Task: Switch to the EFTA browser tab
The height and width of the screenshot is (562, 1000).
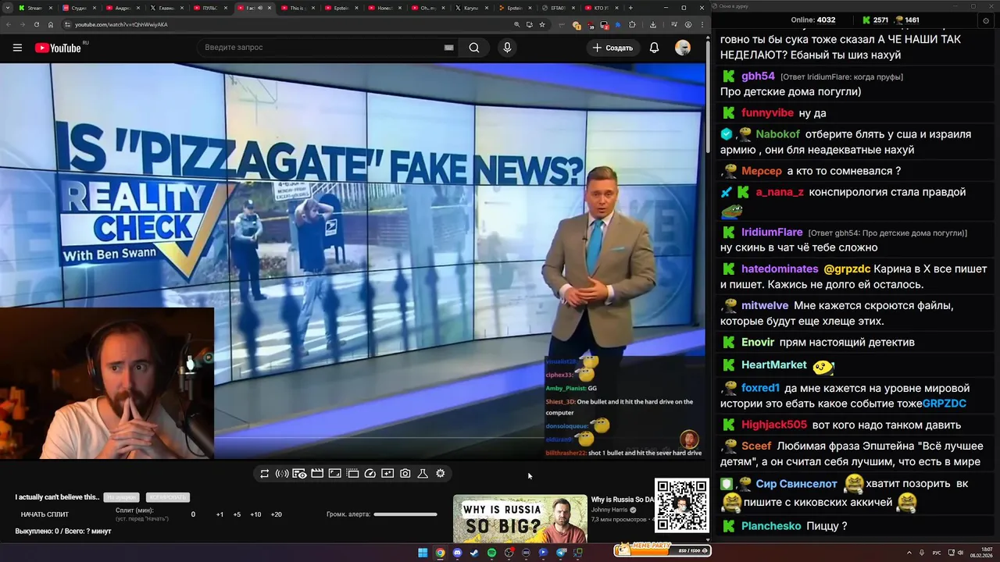Action: [559, 8]
